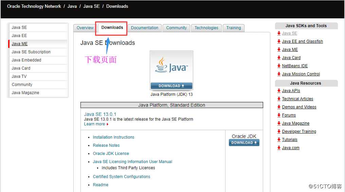Image resolution: width=345 pixels, height=192 pixels.
Task: Click the Oracle JDK DOWNLOAD button
Action: [244, 143]
